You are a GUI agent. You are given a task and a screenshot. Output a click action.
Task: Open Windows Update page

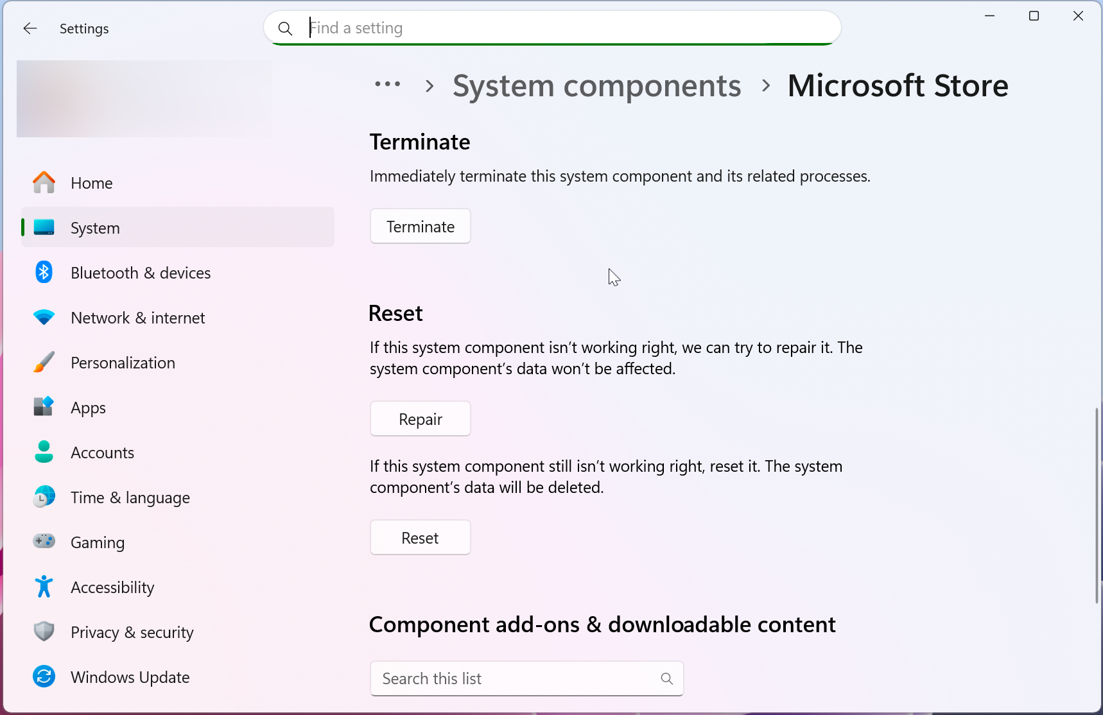coord(178,677)
